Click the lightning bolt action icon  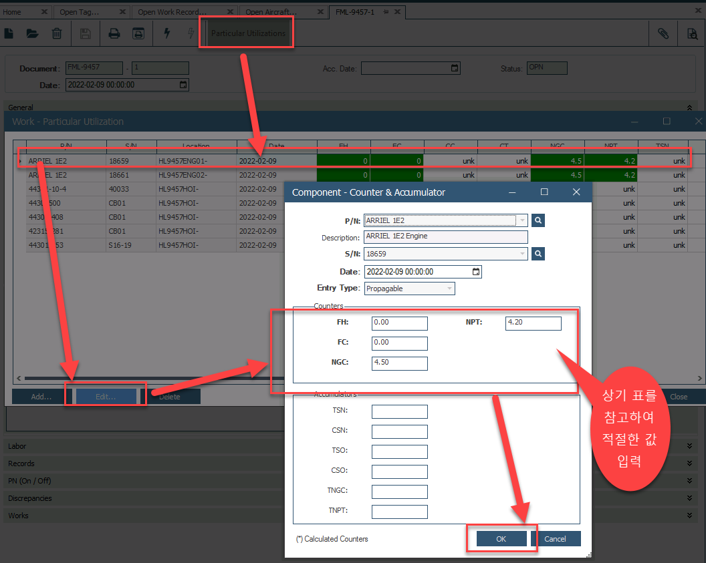pyautogui.click(x=167, y=33)
